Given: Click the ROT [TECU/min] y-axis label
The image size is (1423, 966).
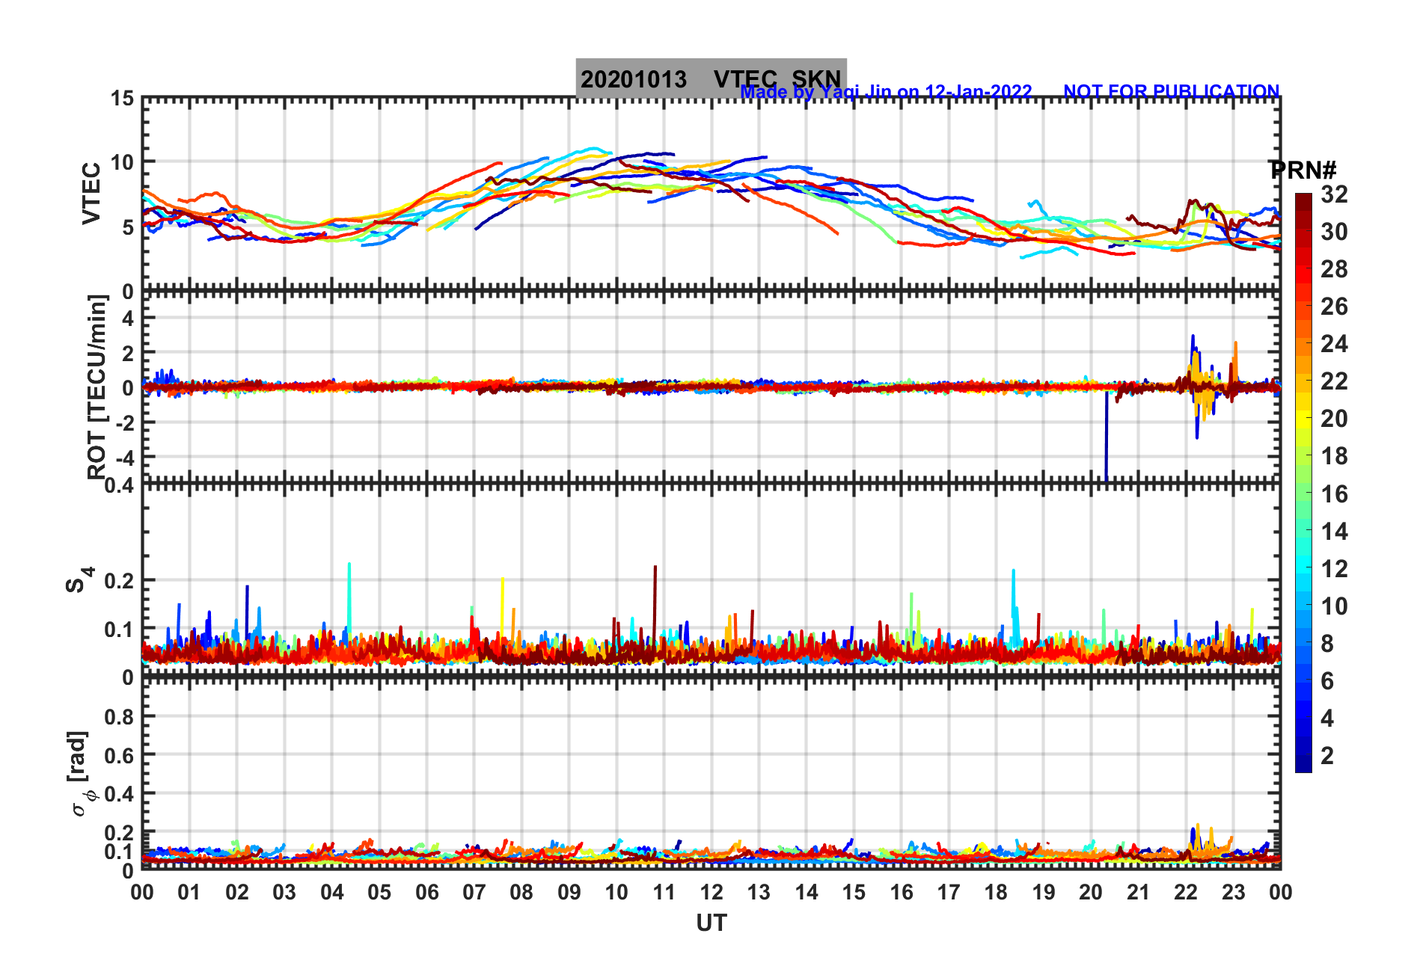Looking at the screenshot, I should [97, 387].
